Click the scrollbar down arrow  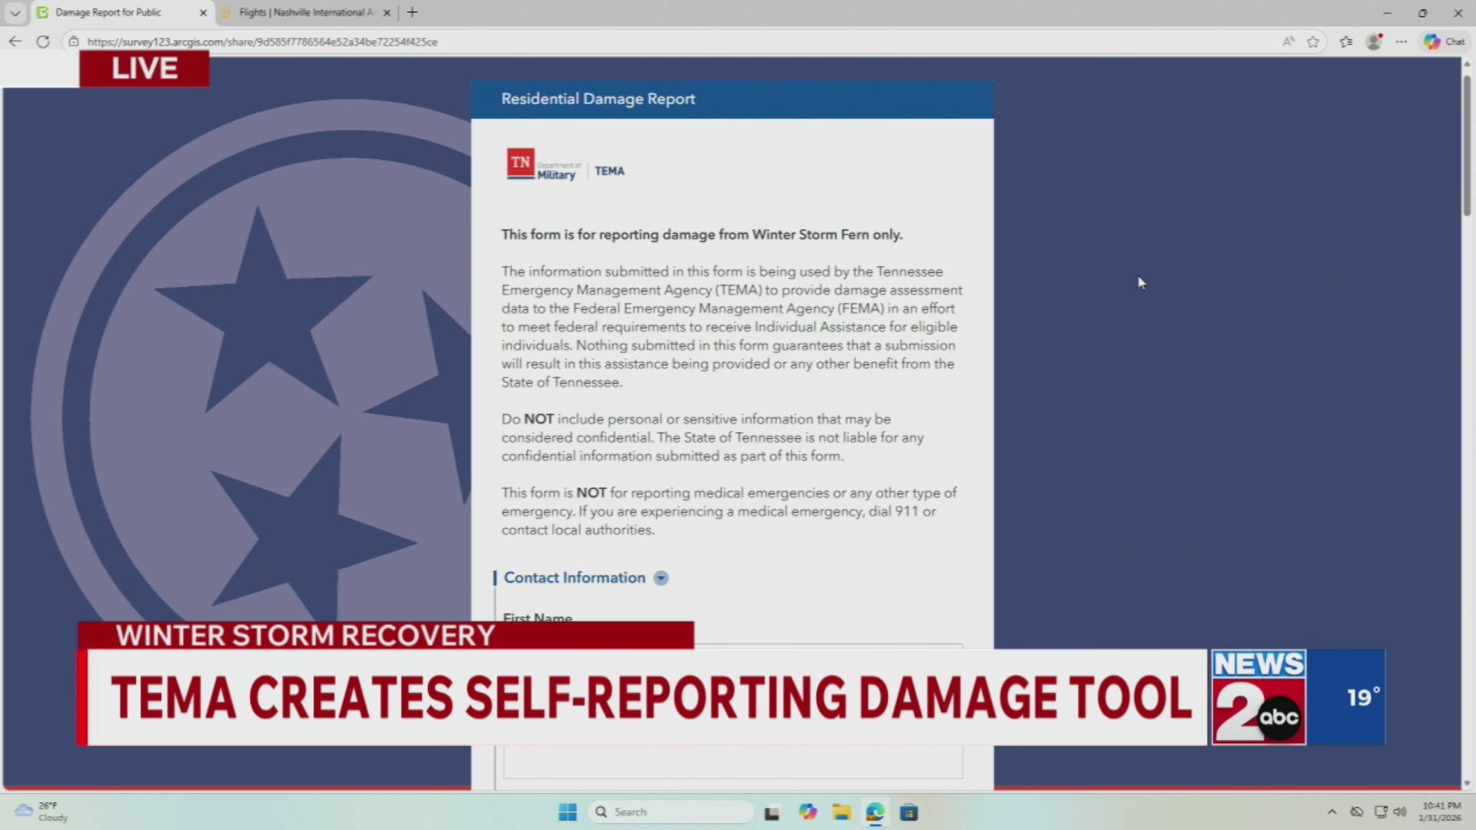(x=1467, y=783)
